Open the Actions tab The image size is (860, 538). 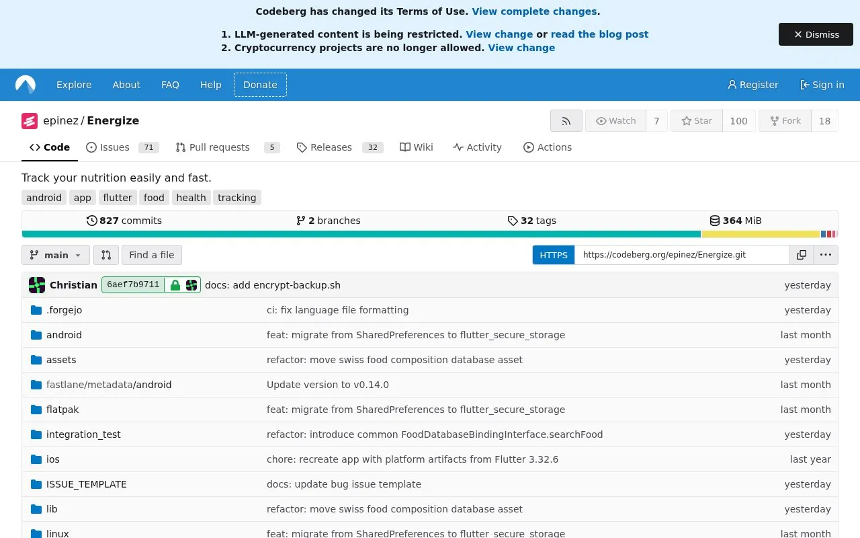pyautogui.click(x=548, y=147)
